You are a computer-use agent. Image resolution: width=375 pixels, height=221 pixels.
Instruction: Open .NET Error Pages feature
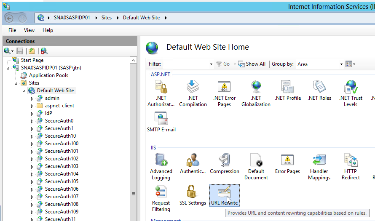224,93
